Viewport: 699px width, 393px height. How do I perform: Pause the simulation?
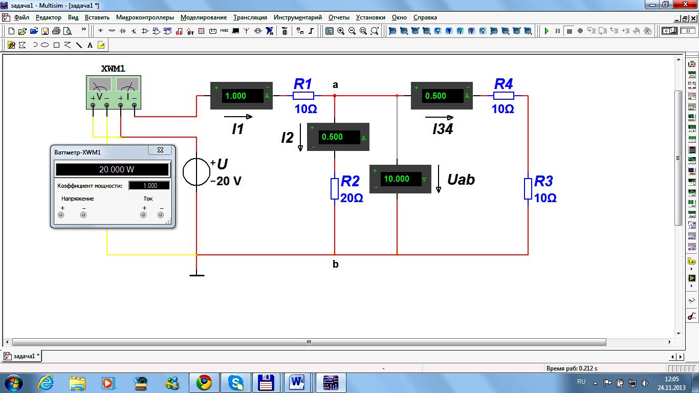tap(558, 31)
